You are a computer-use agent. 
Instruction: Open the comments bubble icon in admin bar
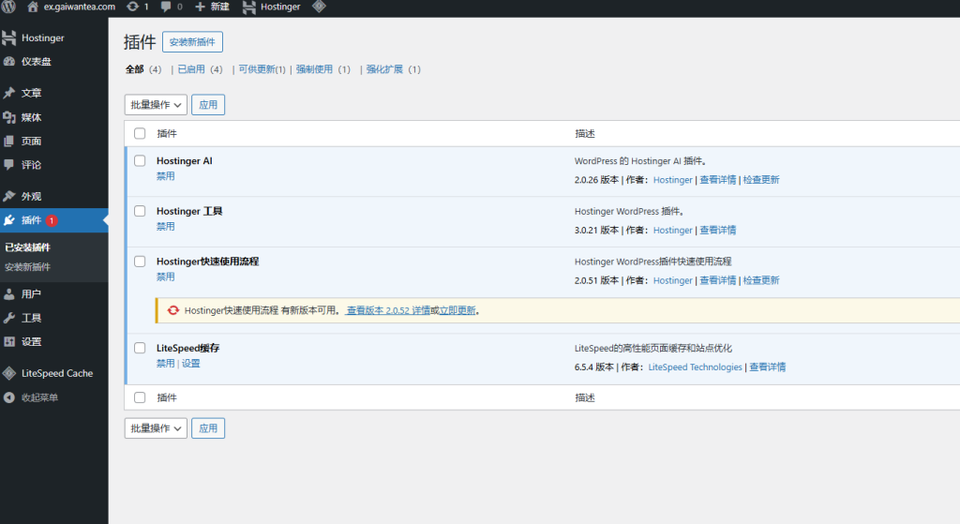[x=166, y=7]
